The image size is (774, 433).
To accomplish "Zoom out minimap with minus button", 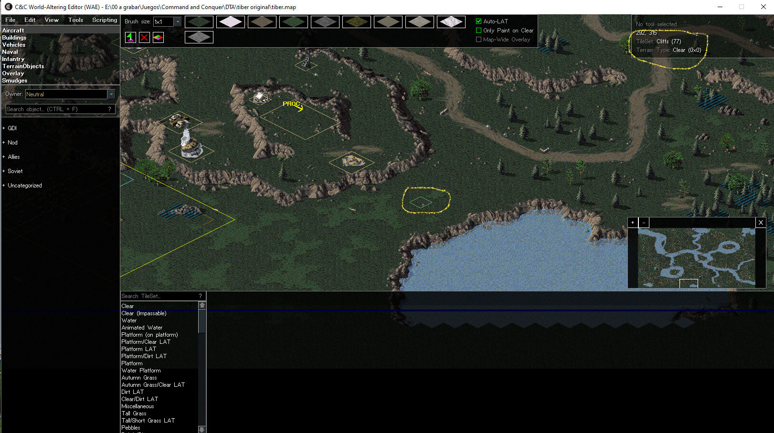I will tap(644, 223).
